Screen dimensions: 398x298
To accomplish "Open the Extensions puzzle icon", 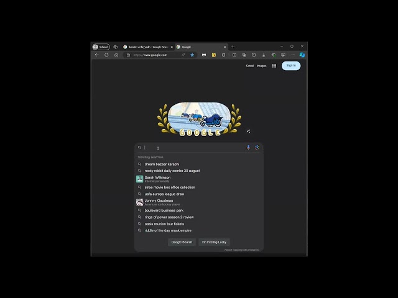I will 223,55.
